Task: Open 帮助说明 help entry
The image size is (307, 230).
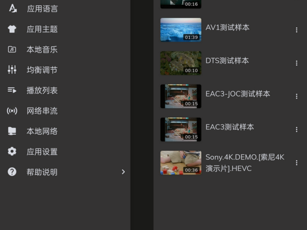Action: [x=65, y=172]
